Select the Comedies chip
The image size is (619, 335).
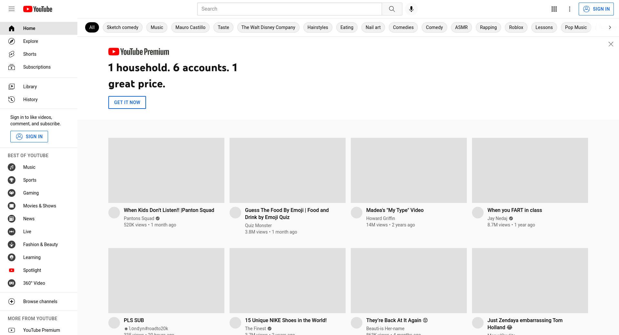pyautogui.click(x=403, y=27)
